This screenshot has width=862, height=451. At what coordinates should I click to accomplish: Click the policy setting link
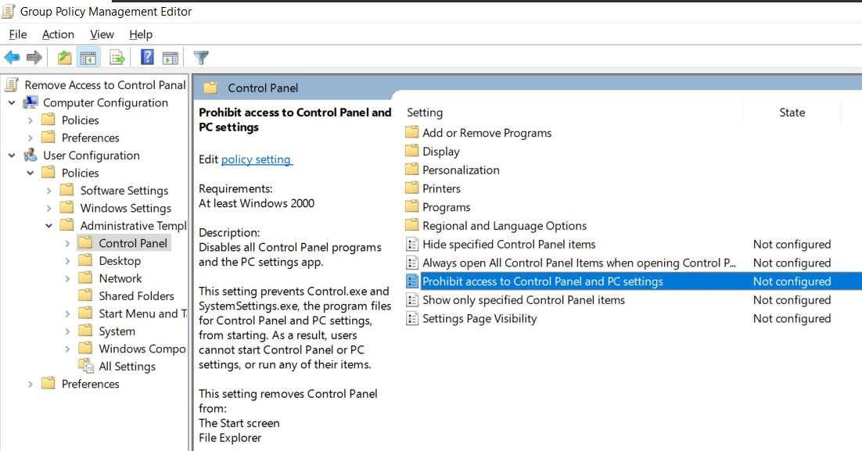tap(257, 159)
